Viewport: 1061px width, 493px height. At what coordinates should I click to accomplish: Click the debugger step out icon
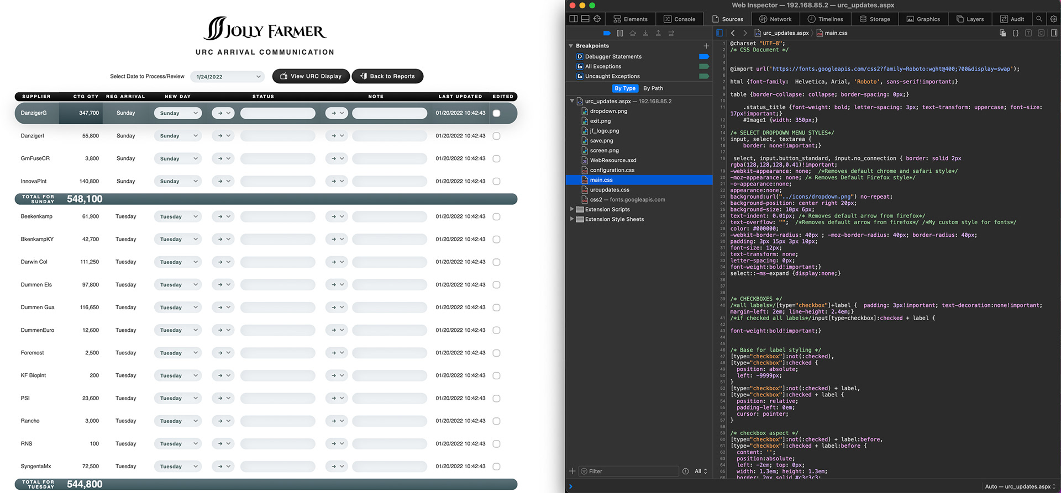pos(658,33)
